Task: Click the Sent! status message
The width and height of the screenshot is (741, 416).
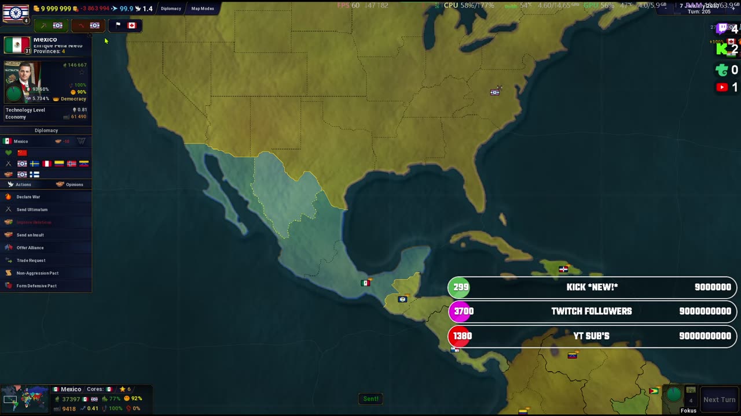Action: point(371,399)
